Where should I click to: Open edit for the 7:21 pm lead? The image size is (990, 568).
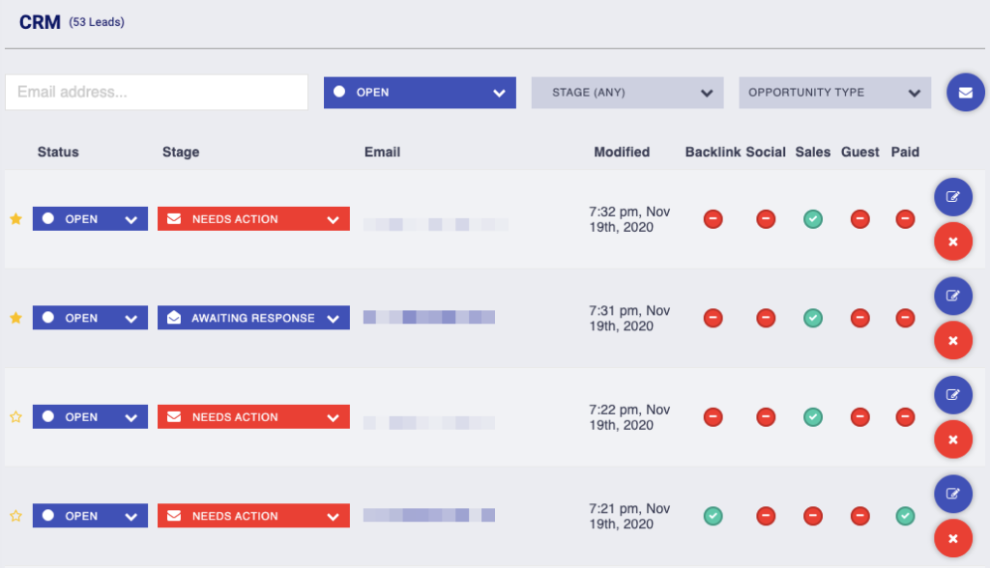tap(952, 494)
